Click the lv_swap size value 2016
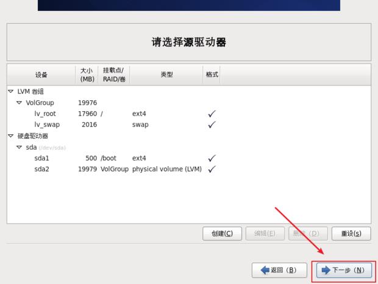 (89, 125)
